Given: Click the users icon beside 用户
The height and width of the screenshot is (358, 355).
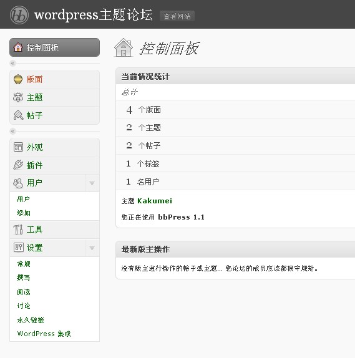Looking at the screenshot, I should (18, 183).
